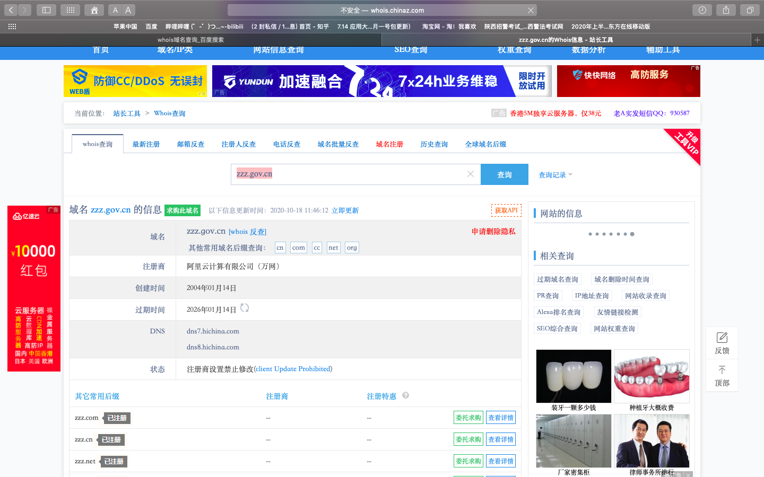Go to the home page icon
The width and height of the screenshot is (764, 477).
coord(94,10)
